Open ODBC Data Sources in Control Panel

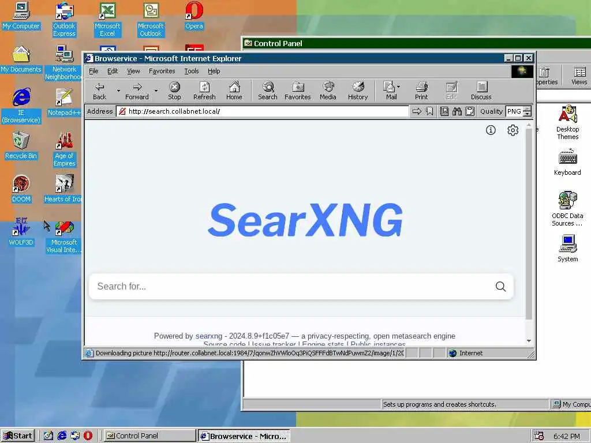567,209
